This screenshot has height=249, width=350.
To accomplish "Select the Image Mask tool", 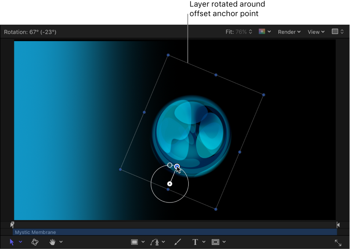I will coord(215,242).
